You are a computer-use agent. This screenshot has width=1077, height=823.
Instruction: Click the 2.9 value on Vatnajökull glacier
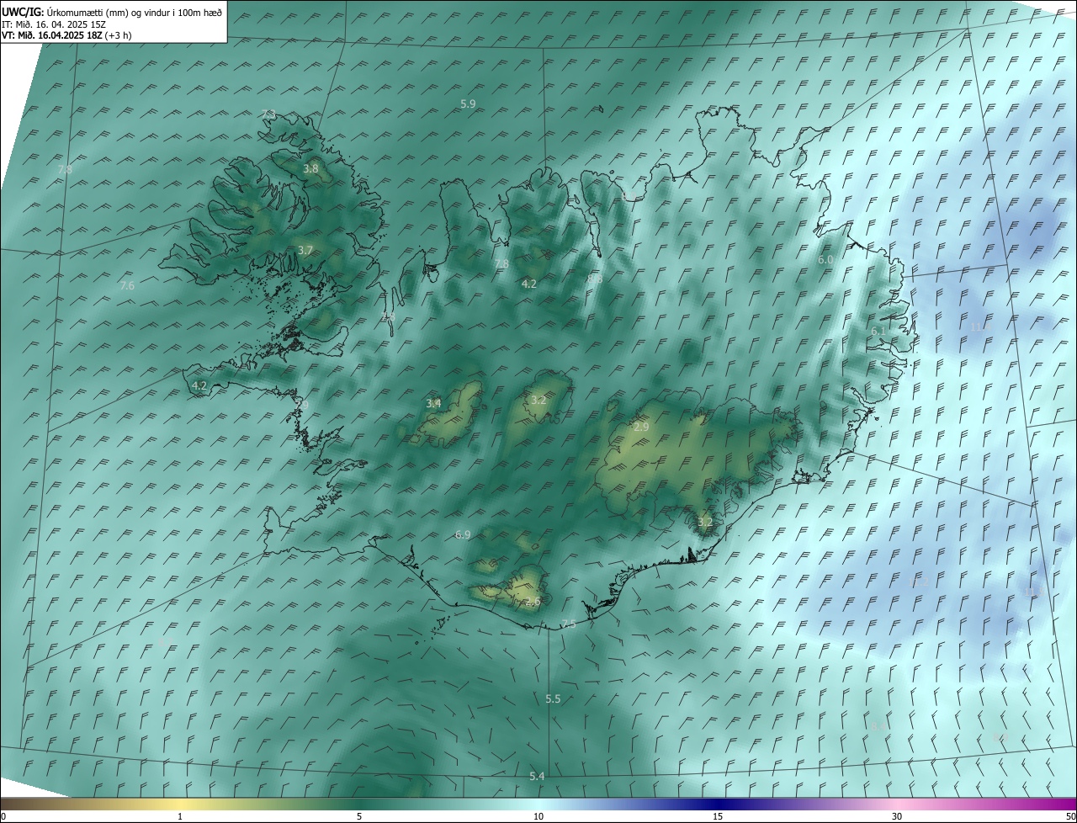tap(641, 427)
